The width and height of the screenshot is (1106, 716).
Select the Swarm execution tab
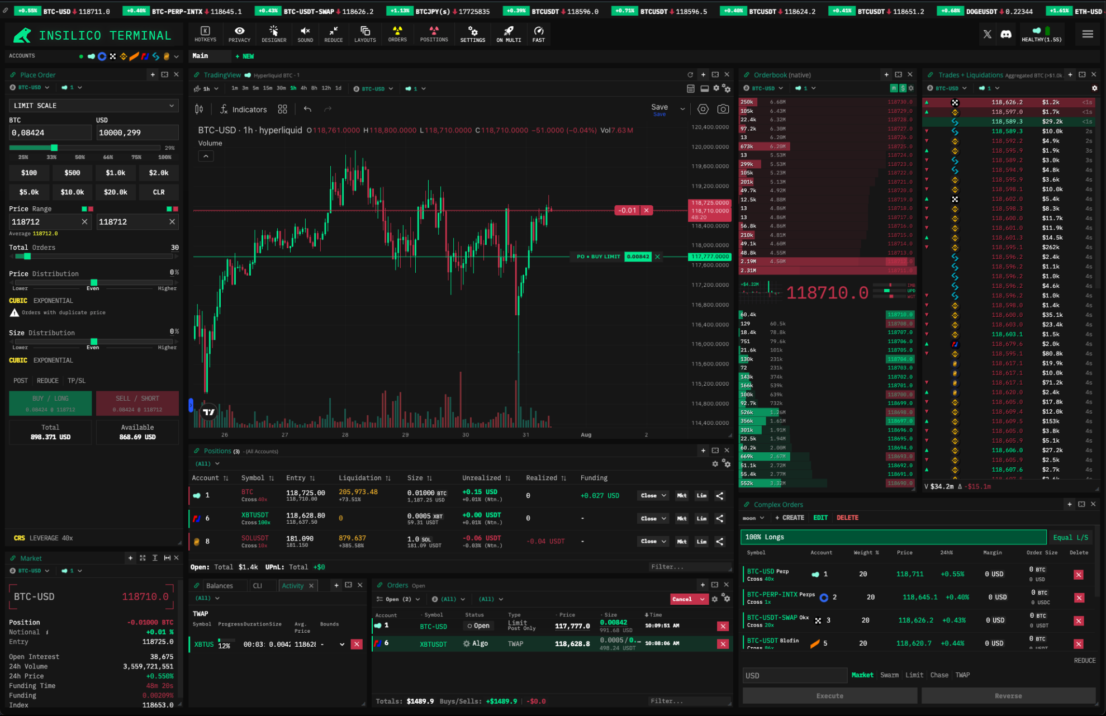click(x=889, y=675)
